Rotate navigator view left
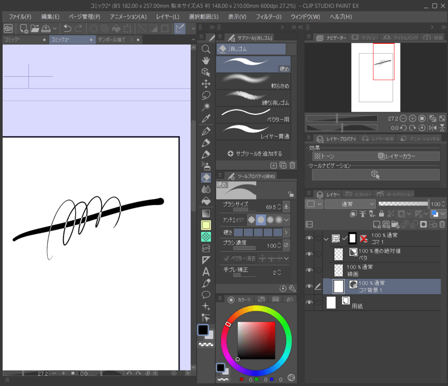 coord(403,128)
